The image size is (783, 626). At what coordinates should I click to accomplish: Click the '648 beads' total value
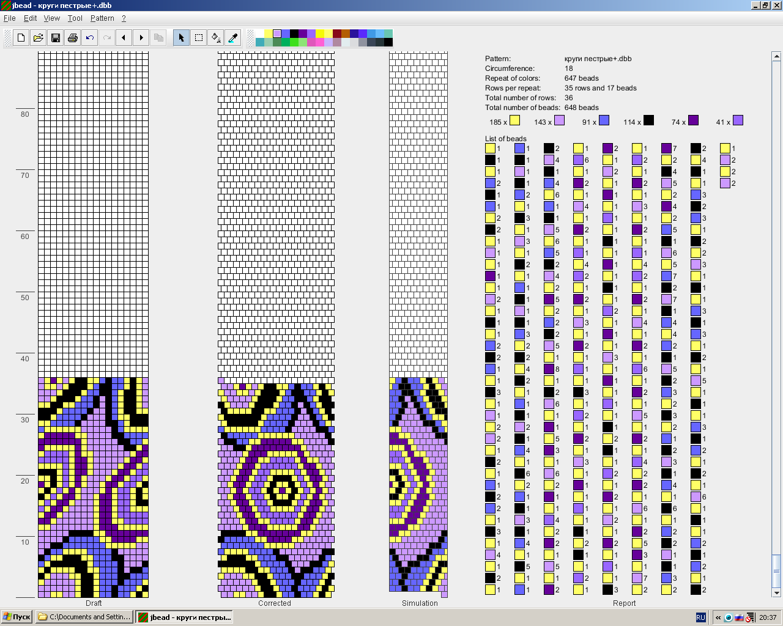[x=581, y=108]
